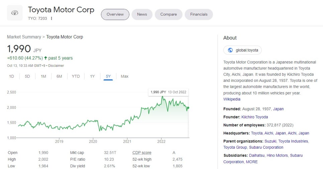Click the Toyota logo icon
This screenshot has height=169, width=323.
tap(15, 13)
